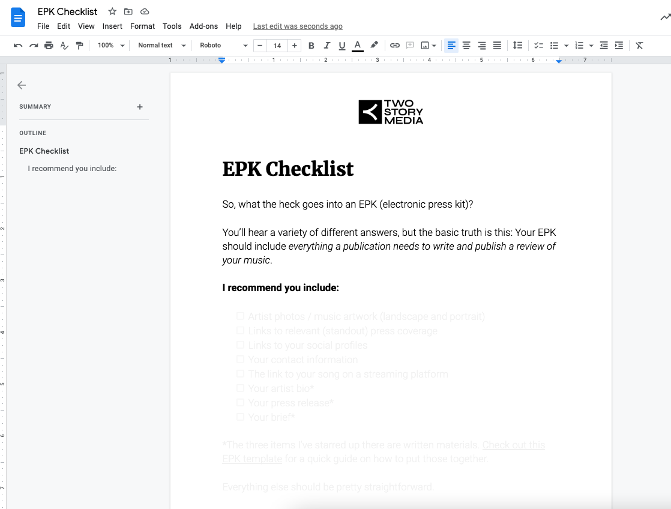
Task: Select the paint format roller tool
Action: coord(79,46)
